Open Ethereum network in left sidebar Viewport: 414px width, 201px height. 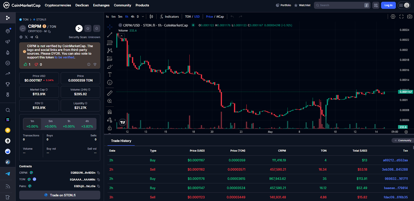(x=8, y=141)
